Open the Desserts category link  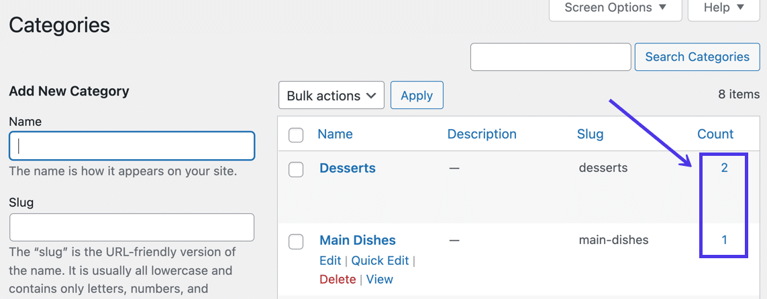(348, 168)
